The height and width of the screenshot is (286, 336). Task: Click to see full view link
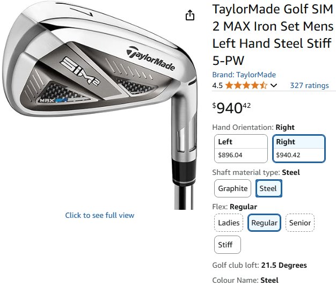[x=100, y=215]
